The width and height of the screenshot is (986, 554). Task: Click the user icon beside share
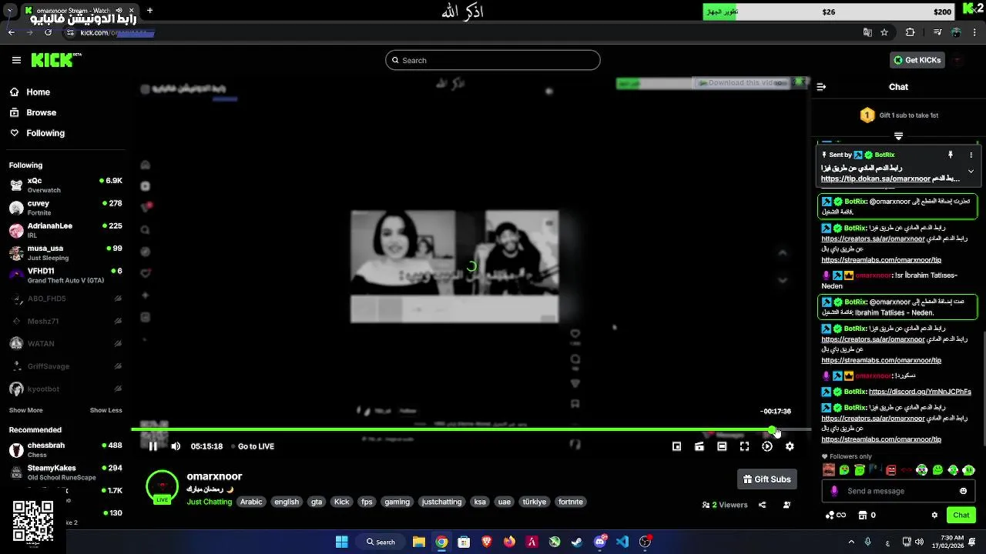tap(786, 505)
